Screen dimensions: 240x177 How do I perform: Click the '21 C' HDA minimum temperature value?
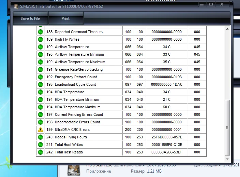pos(166,99)
